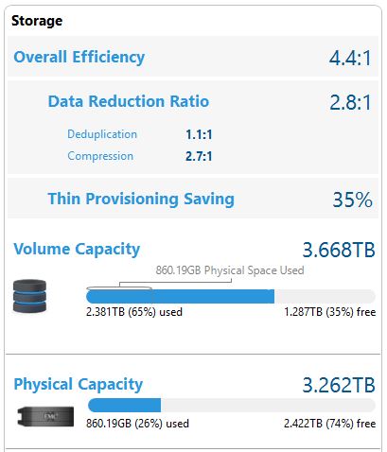The image size is (387, 452).
Task: Select the Thin Provisioning Saving heading
Action: coord(141,200)
